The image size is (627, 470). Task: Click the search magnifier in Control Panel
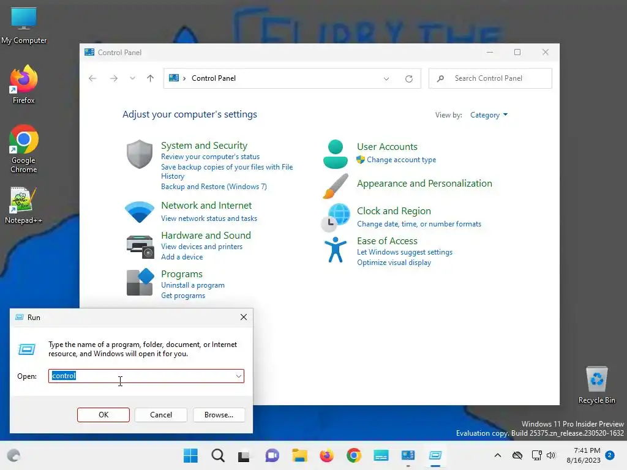440,79
